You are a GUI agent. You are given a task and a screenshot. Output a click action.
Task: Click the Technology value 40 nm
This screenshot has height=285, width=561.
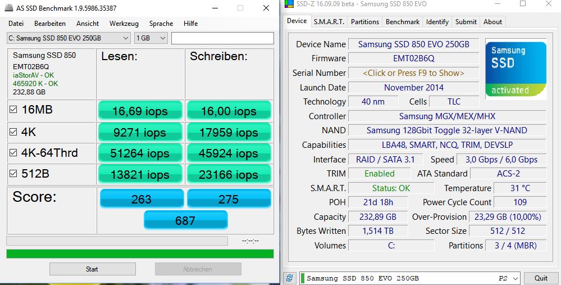click(x=373, y=102)
